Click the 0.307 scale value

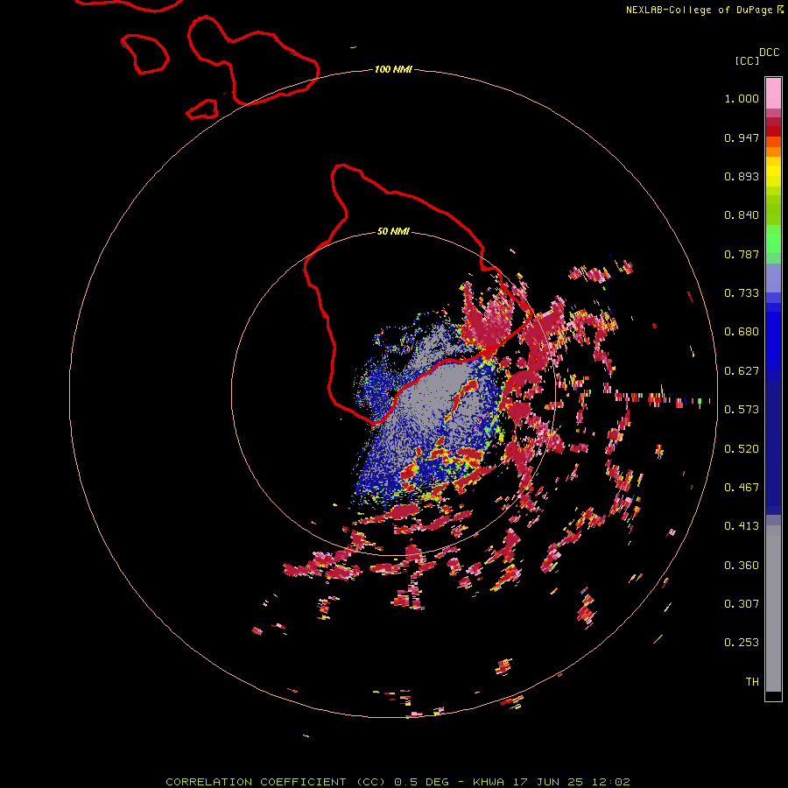click(x=742, y=604)
